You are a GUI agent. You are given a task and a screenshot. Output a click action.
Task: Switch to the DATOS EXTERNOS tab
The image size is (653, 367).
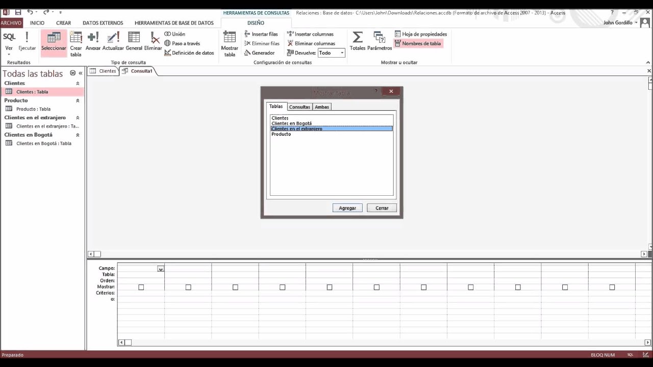(x=103, y=23)
